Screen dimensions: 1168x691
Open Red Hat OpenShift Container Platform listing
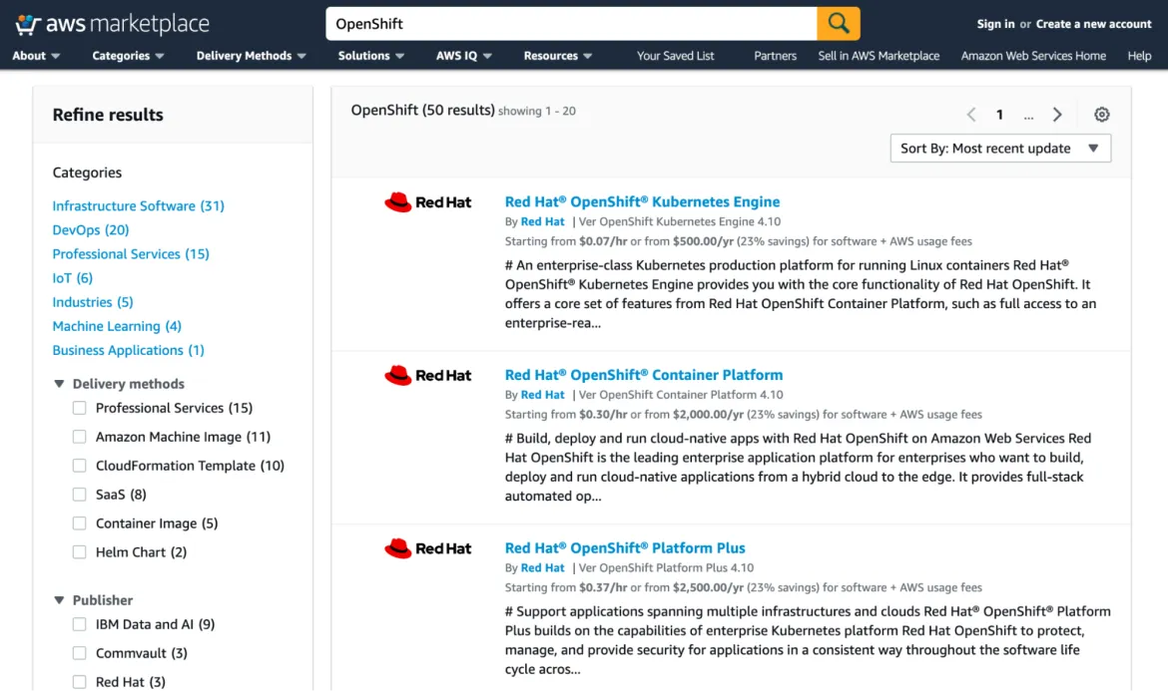pos(644,374)
